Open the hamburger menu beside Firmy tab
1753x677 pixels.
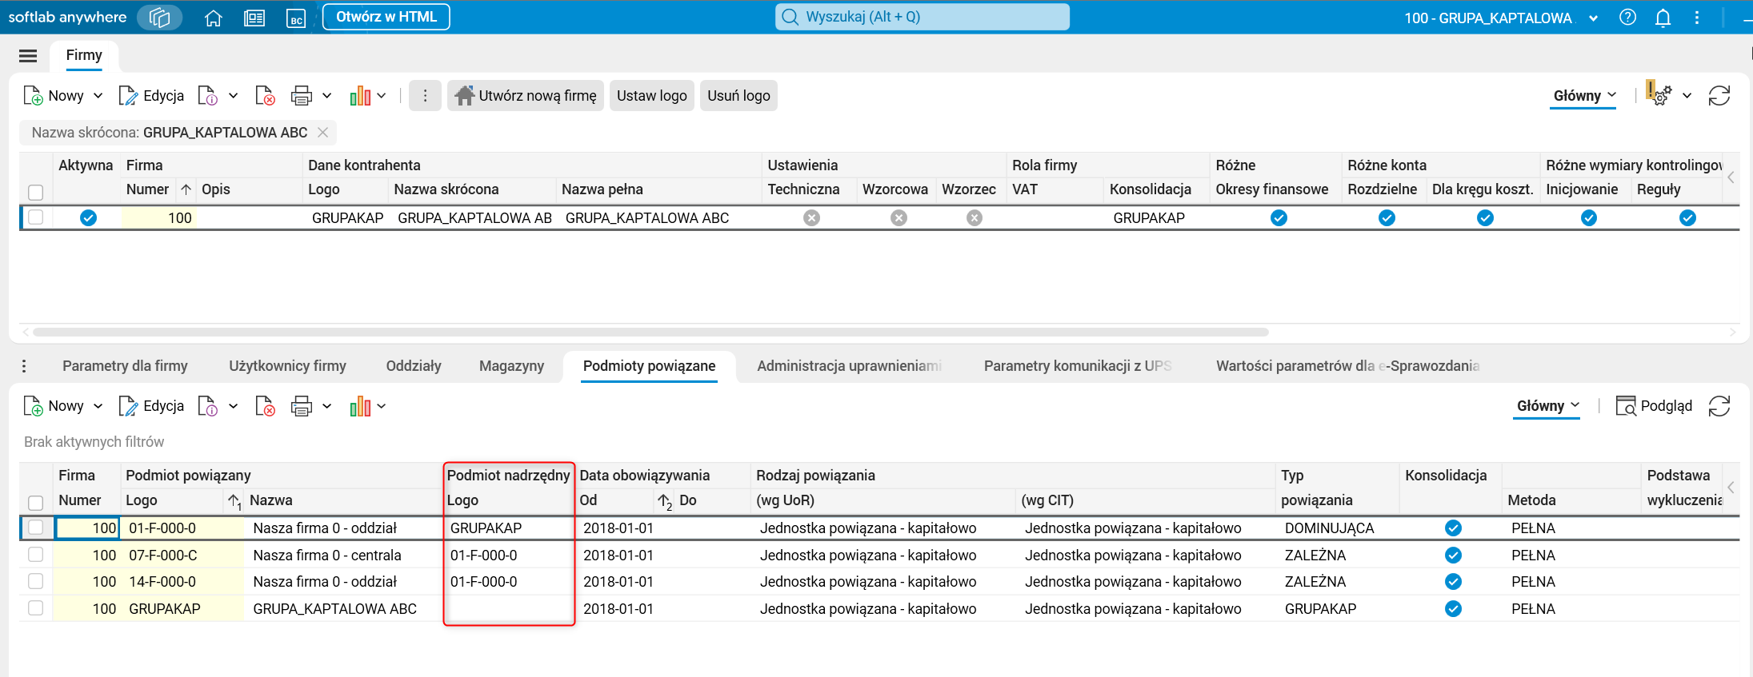(28, 55)
